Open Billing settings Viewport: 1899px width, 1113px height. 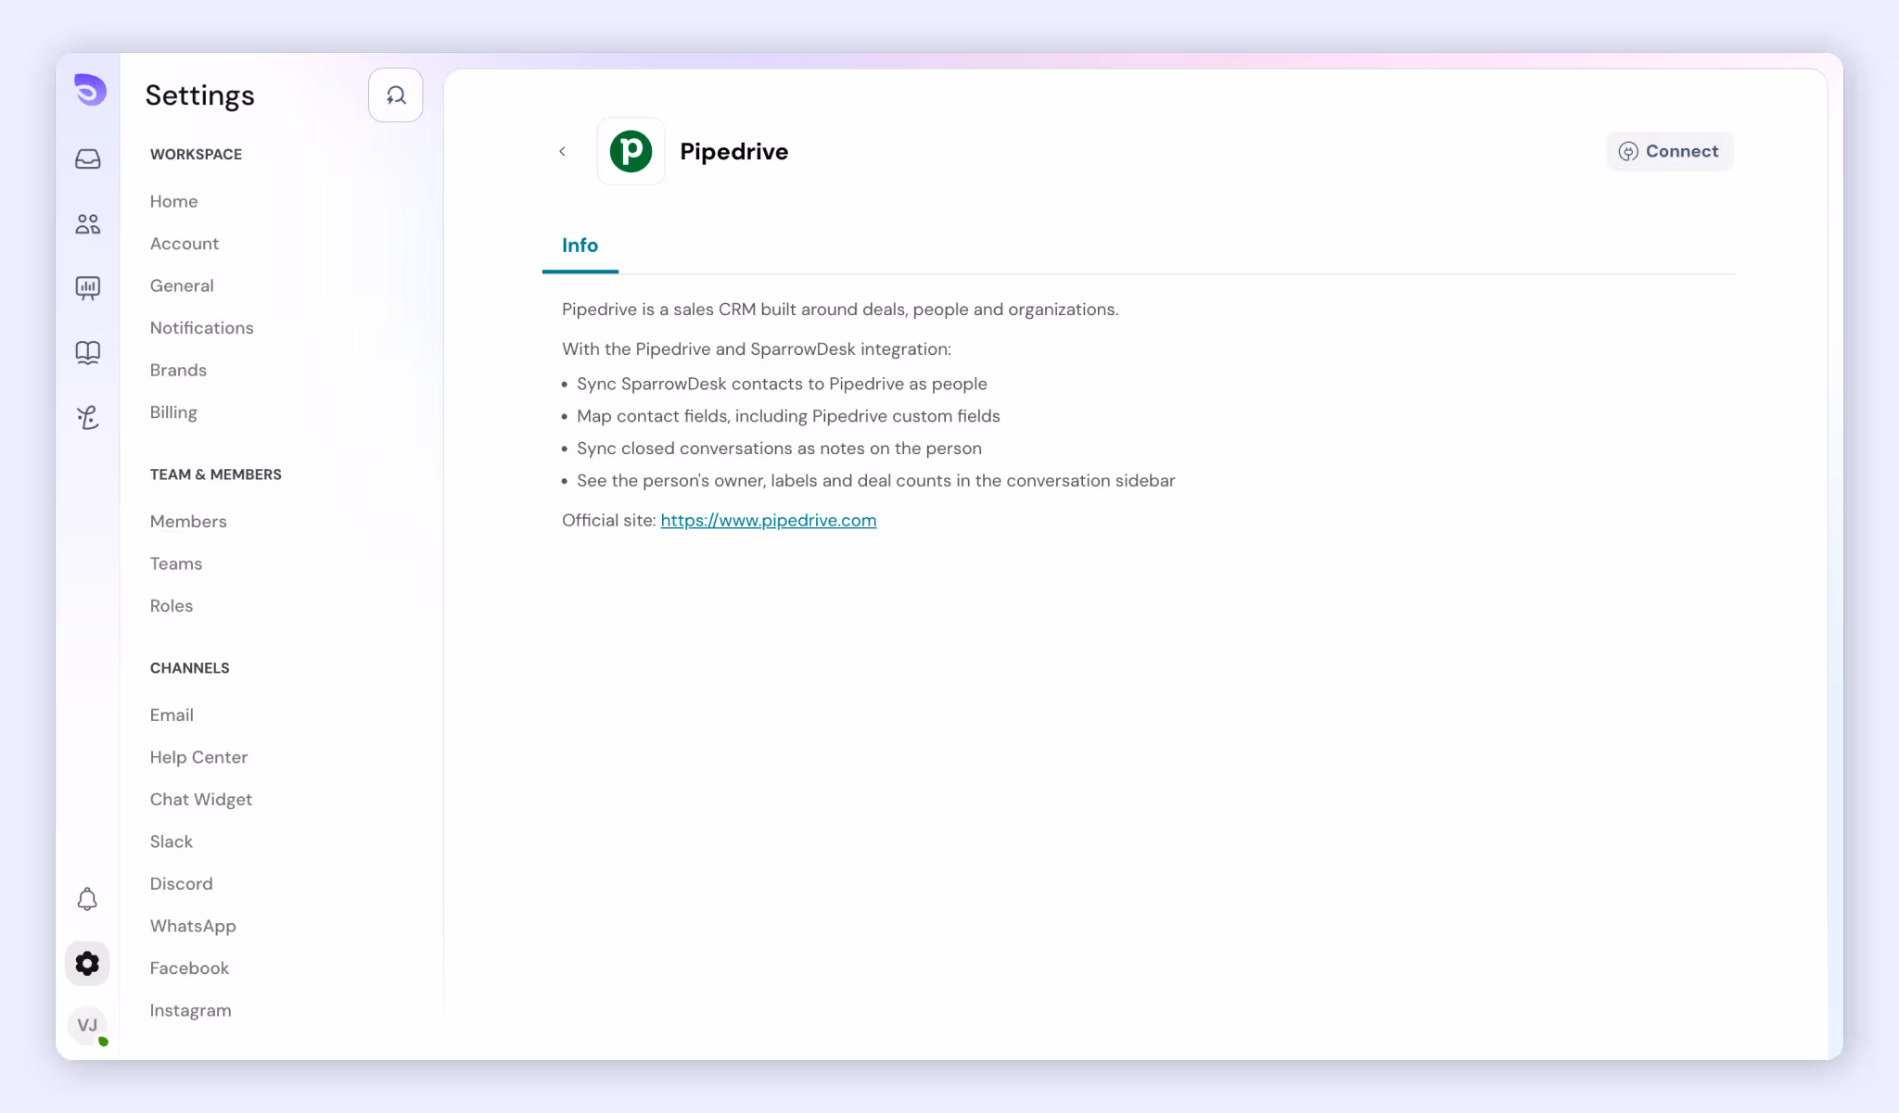pos(173,412)
